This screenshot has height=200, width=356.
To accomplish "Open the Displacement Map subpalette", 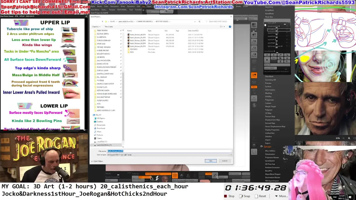I will 272,120.
